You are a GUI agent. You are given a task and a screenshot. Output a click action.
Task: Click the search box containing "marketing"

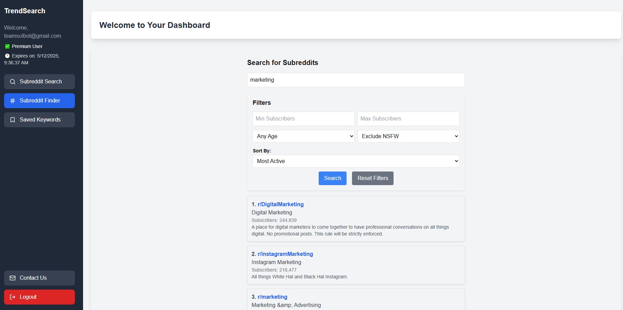click(x=356, y=80)
